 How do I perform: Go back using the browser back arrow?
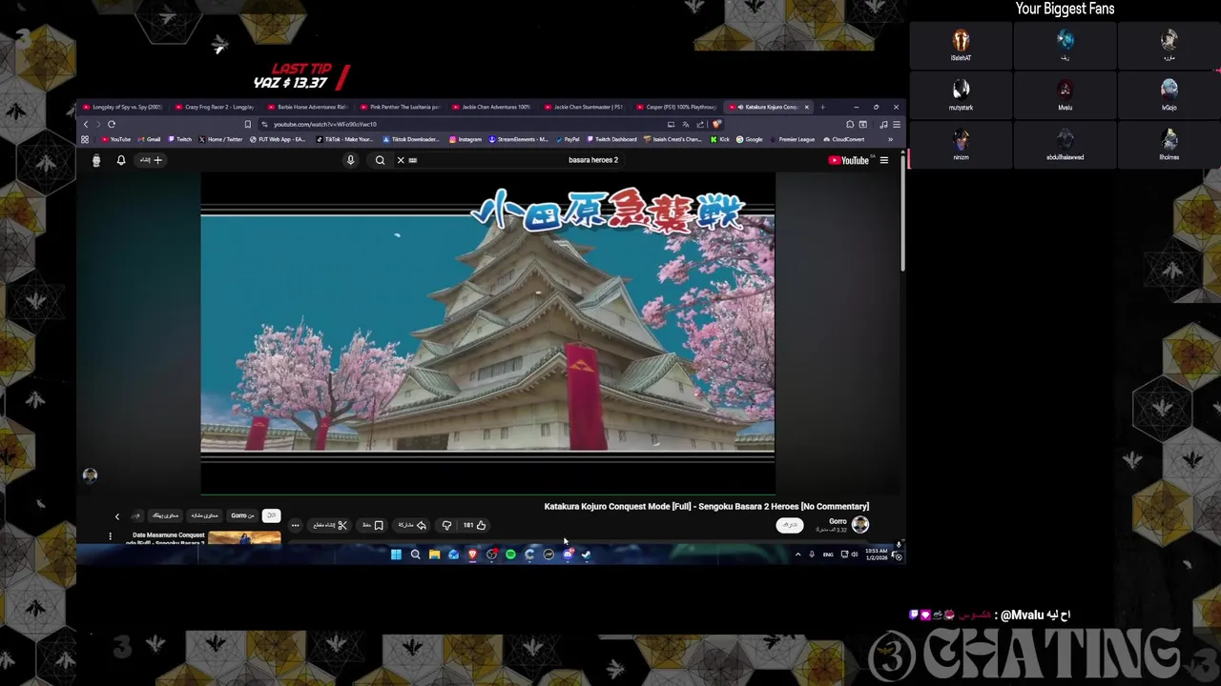point(86,124)
